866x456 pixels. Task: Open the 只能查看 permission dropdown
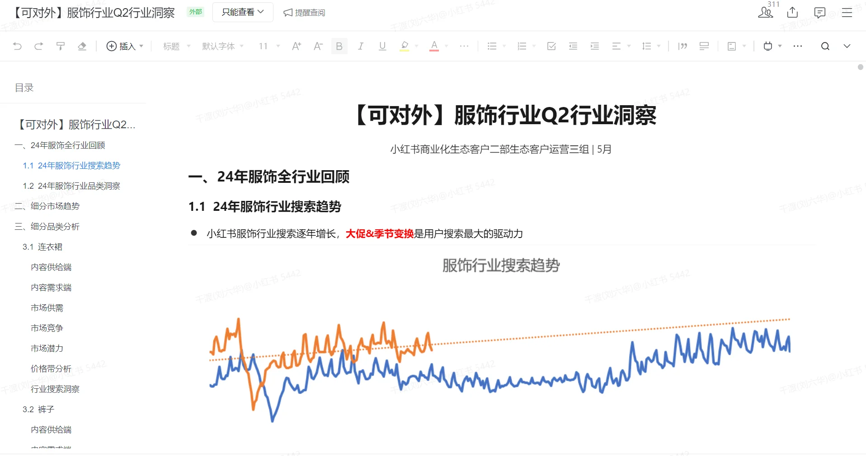click(242, 12)
